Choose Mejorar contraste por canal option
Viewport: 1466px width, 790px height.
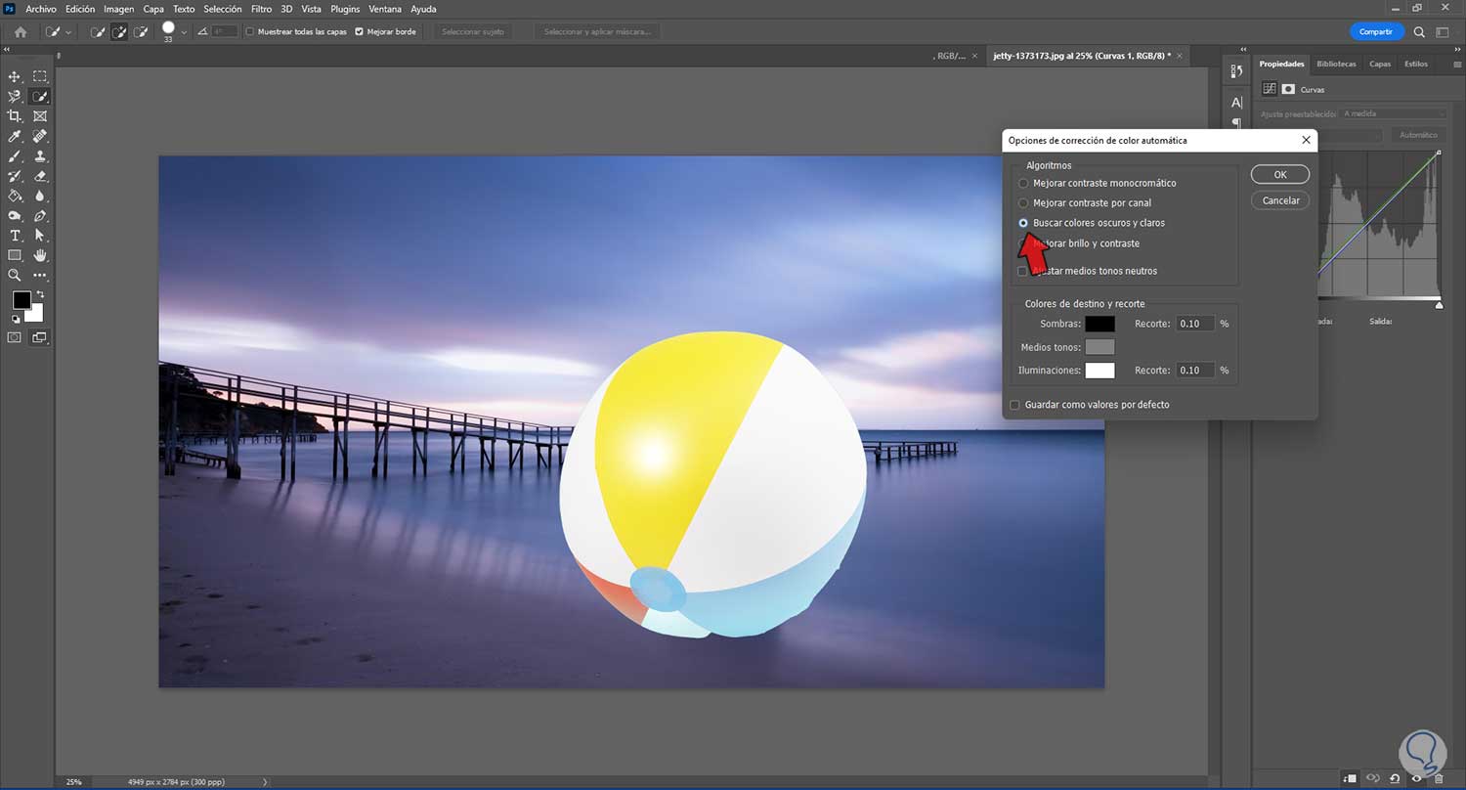pos(1023,203)
